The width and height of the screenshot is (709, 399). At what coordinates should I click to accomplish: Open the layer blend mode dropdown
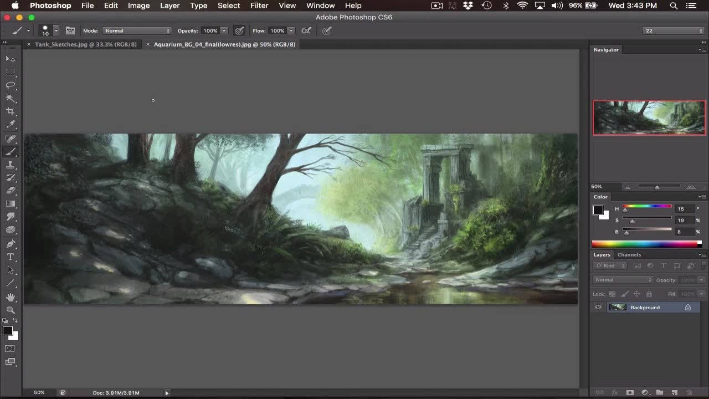(623, 280)
